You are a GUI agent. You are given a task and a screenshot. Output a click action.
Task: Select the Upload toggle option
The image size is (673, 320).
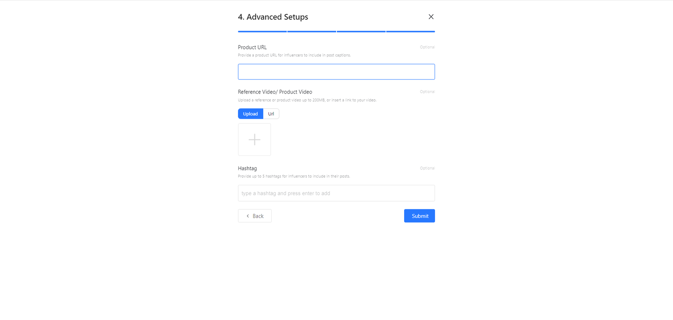click(x=250, y=114)
